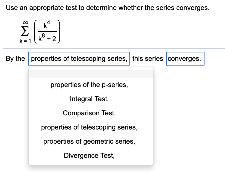Click the blue box showing current test choice

(x=79, y=58)
